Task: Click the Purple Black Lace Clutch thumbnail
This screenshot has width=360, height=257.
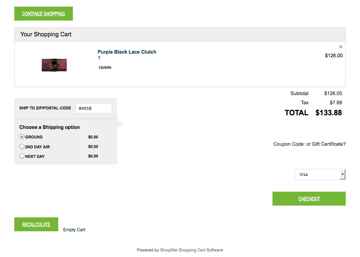Action: point(54,65)
